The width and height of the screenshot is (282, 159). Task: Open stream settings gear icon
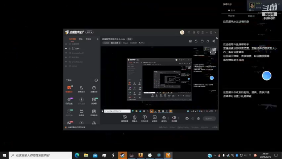point(198,118)
